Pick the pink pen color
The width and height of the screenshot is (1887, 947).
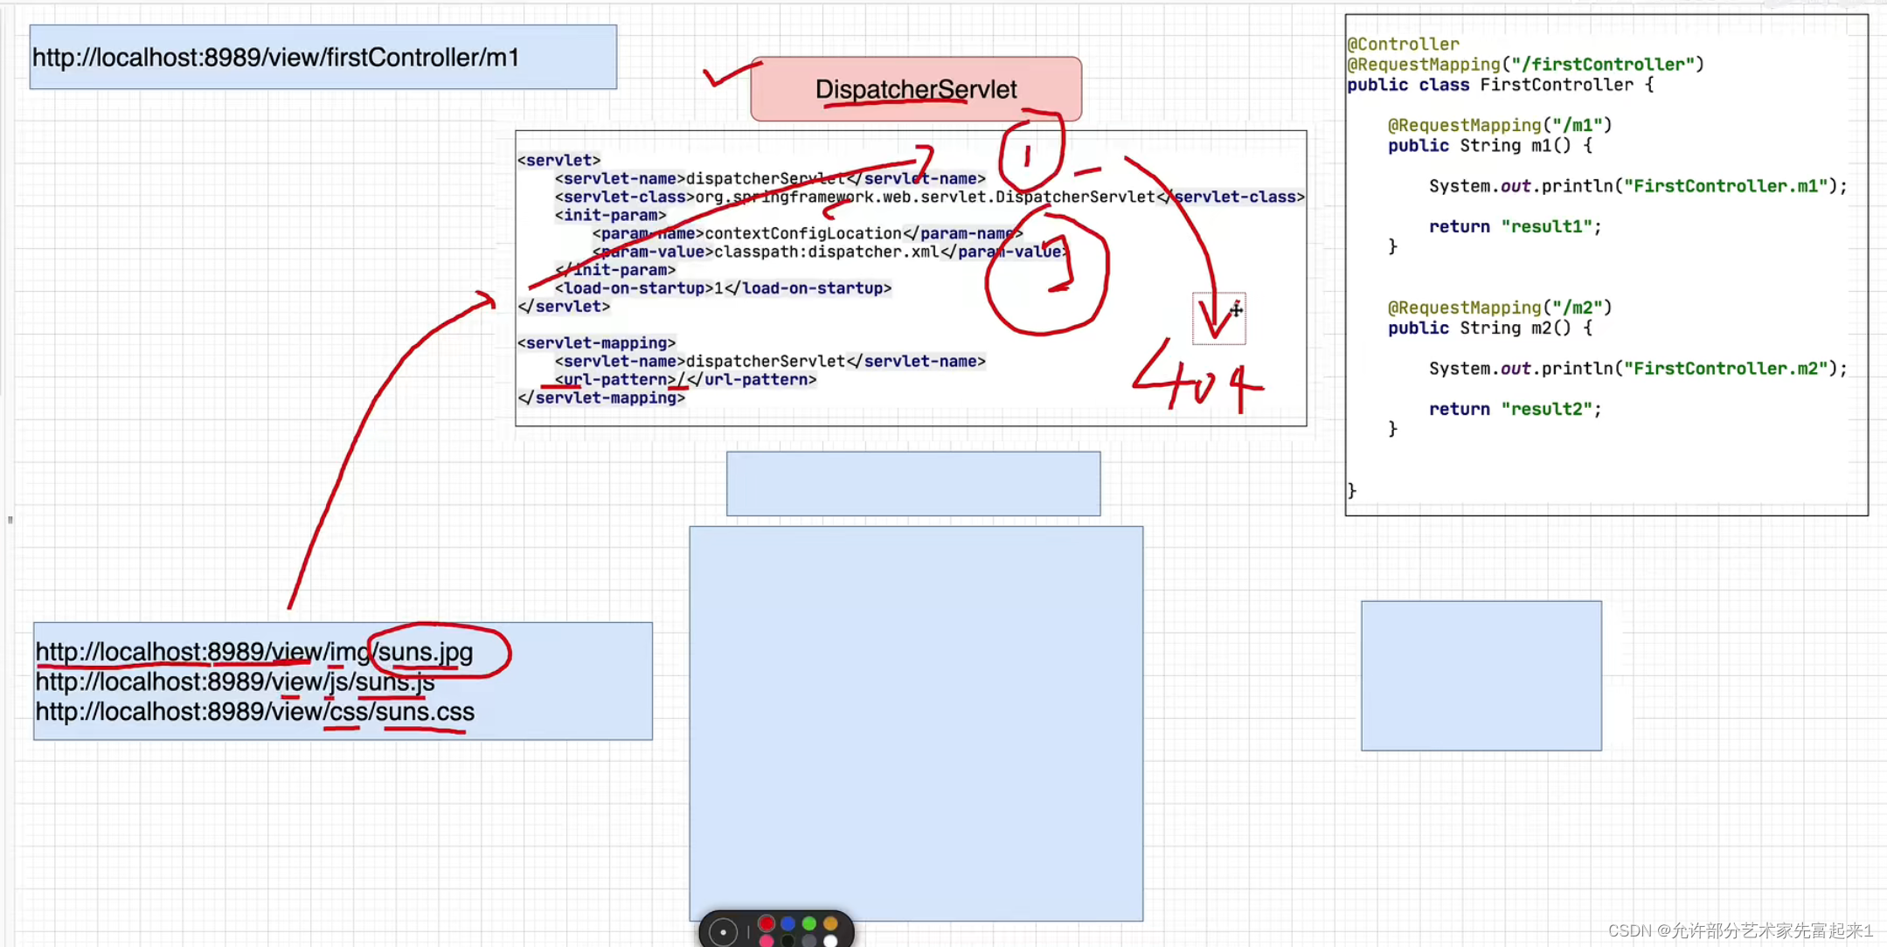(767, 941)
